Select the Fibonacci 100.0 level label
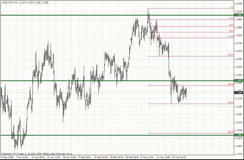 pyautogui.click(x=231, y=55)
